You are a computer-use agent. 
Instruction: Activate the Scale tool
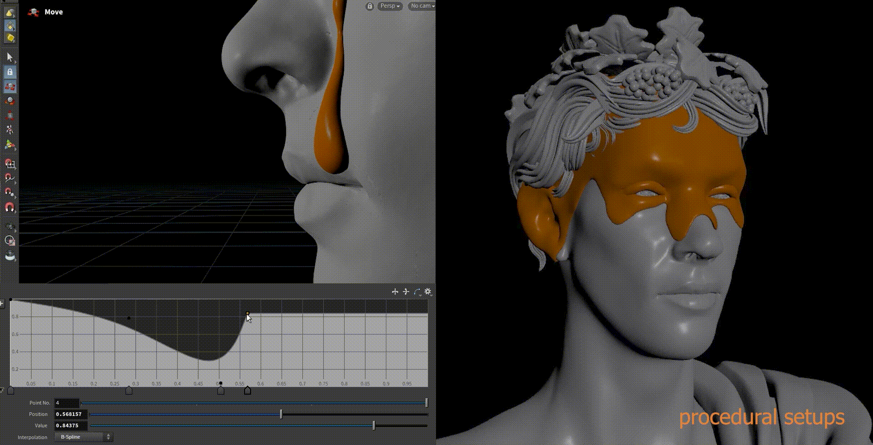point(10,115)
